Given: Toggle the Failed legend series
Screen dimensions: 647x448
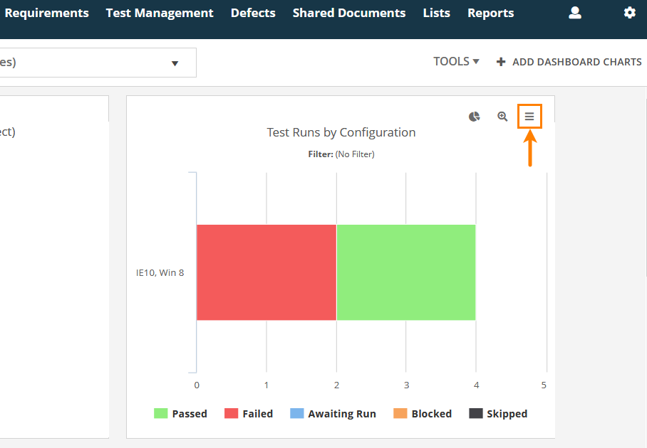Looking at the screenshot, I should point(249,414).
